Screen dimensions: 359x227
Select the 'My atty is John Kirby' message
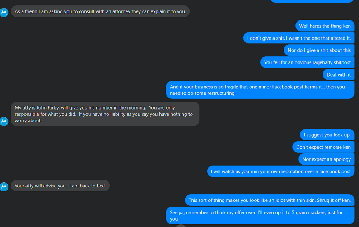[105, 114]
